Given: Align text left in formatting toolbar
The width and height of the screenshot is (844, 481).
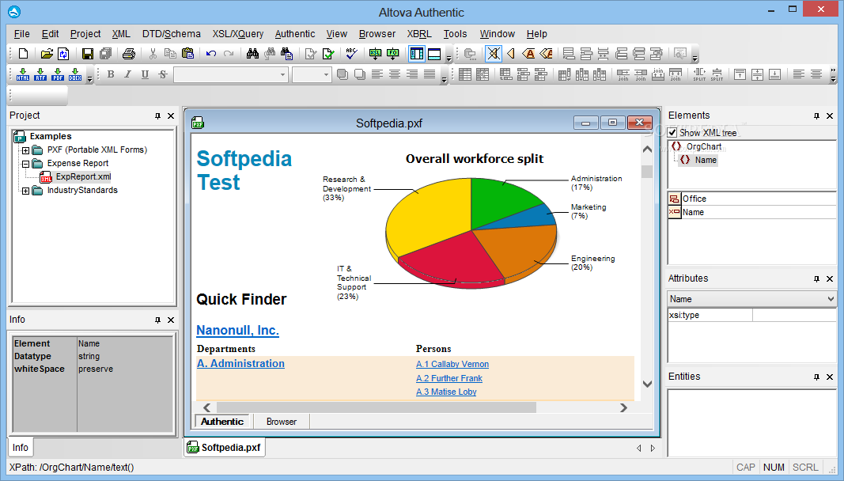Looking at the screenshot, I should 377,74.
